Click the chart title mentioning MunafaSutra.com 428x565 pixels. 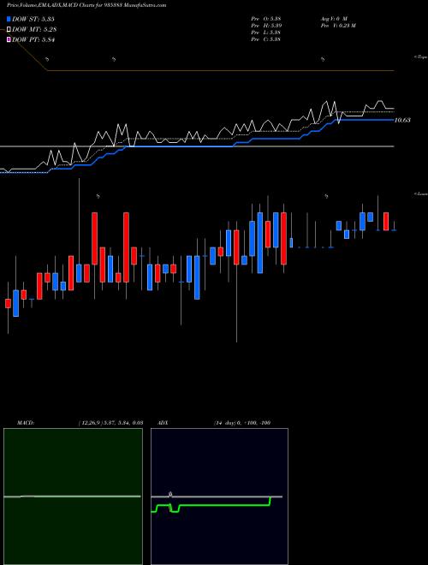click(86, 6)
